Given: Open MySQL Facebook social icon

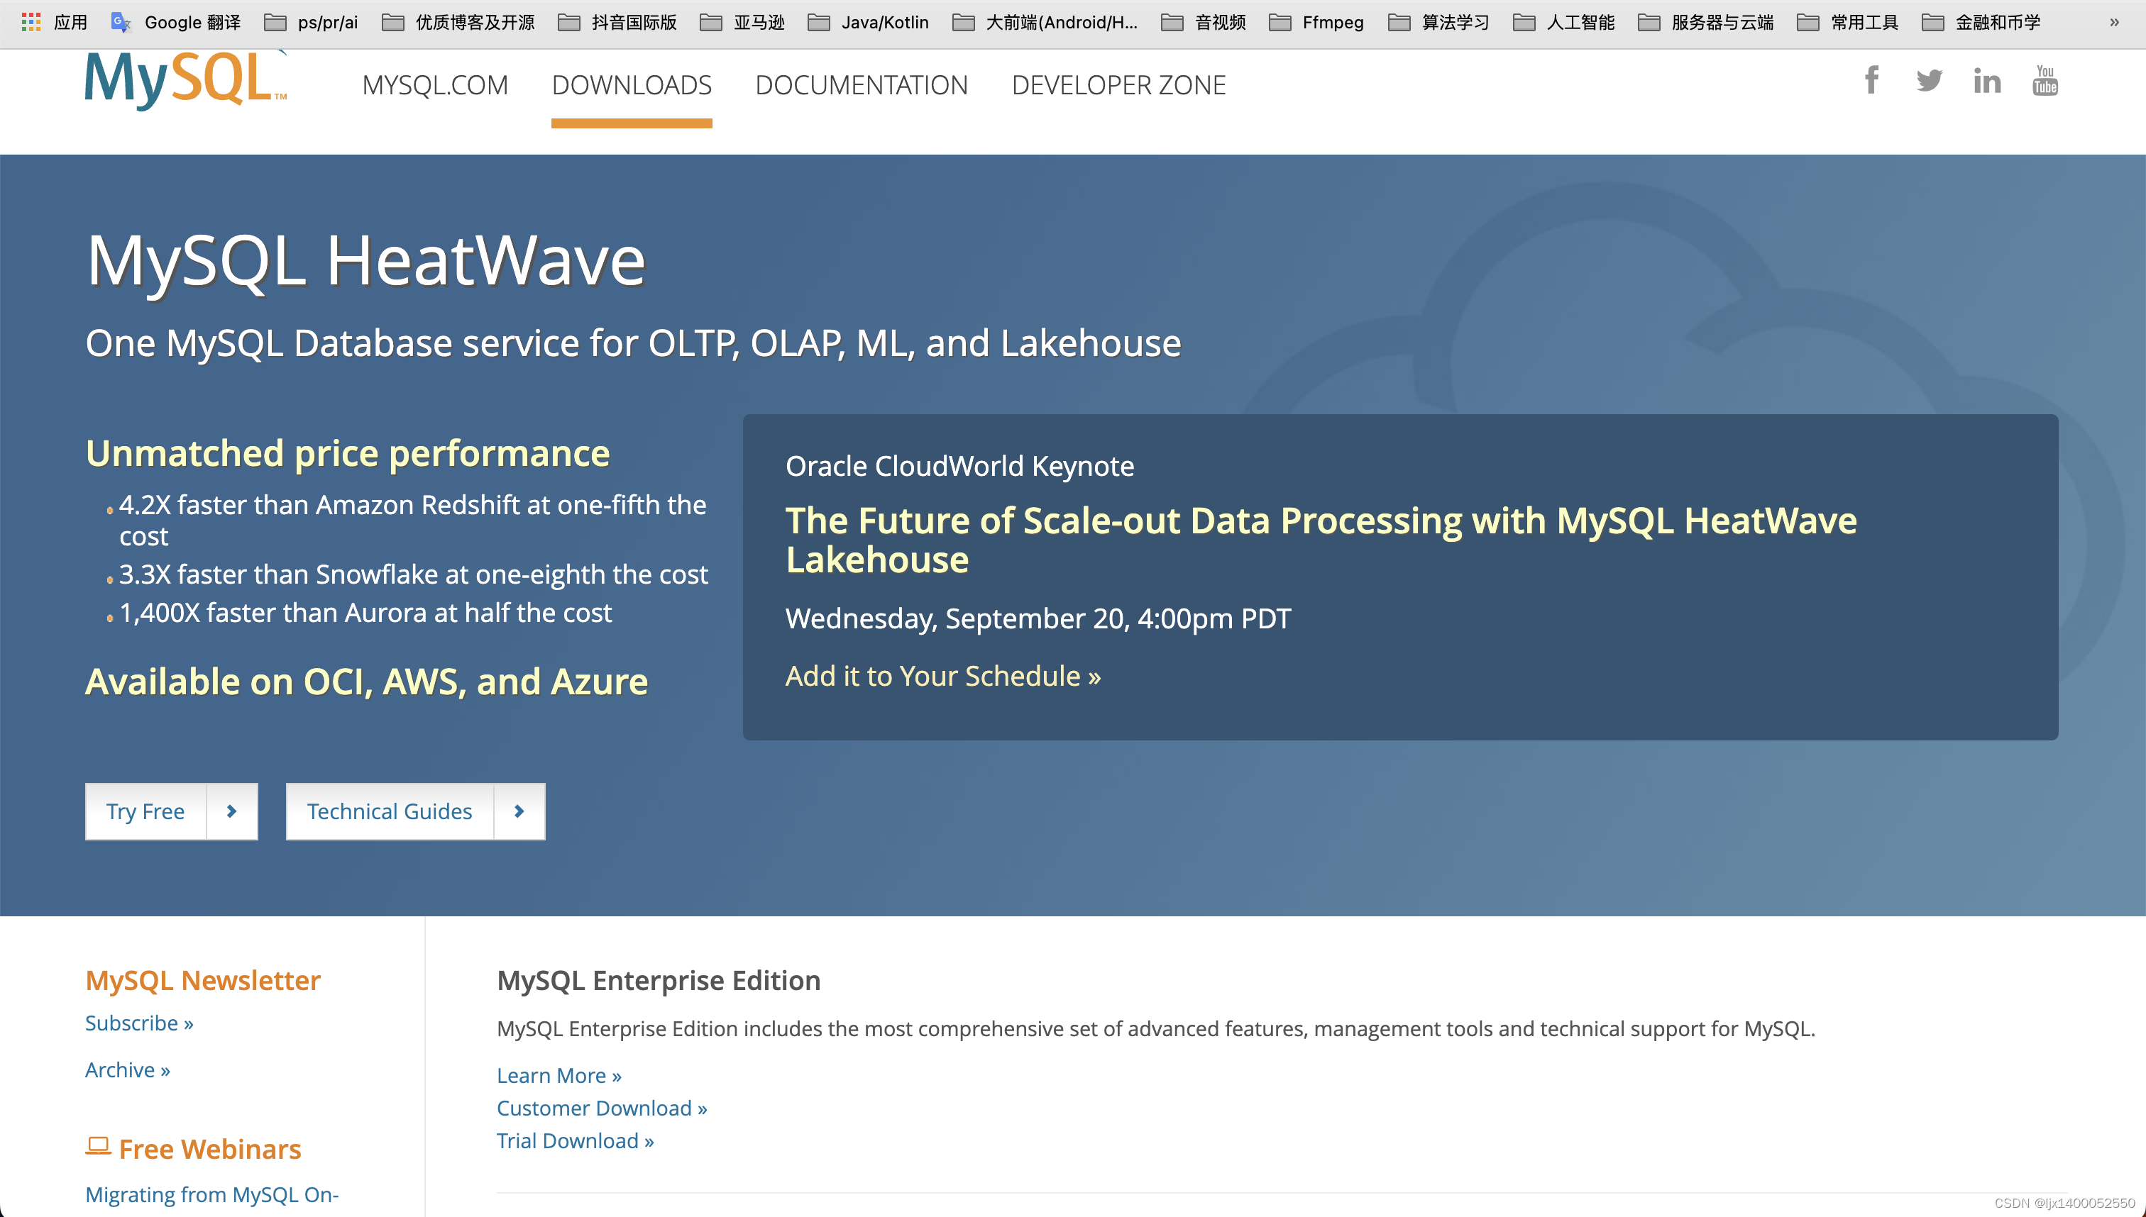Looking at the screenshot, I should coord(1871,82).
